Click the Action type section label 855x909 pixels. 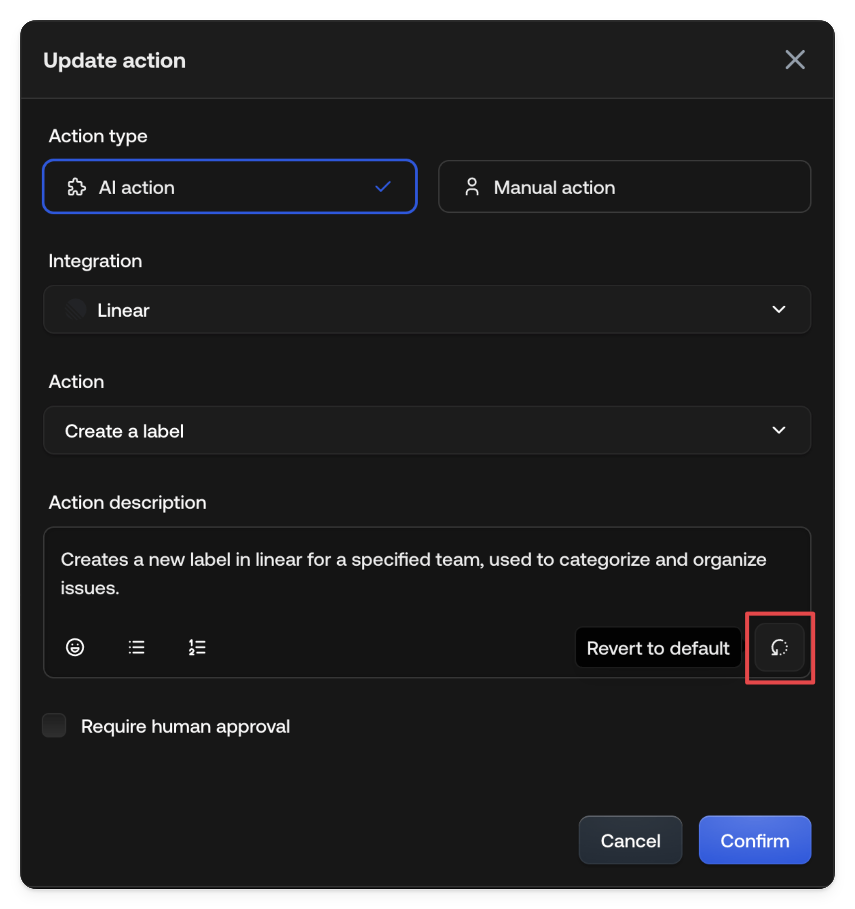(98, 135)
